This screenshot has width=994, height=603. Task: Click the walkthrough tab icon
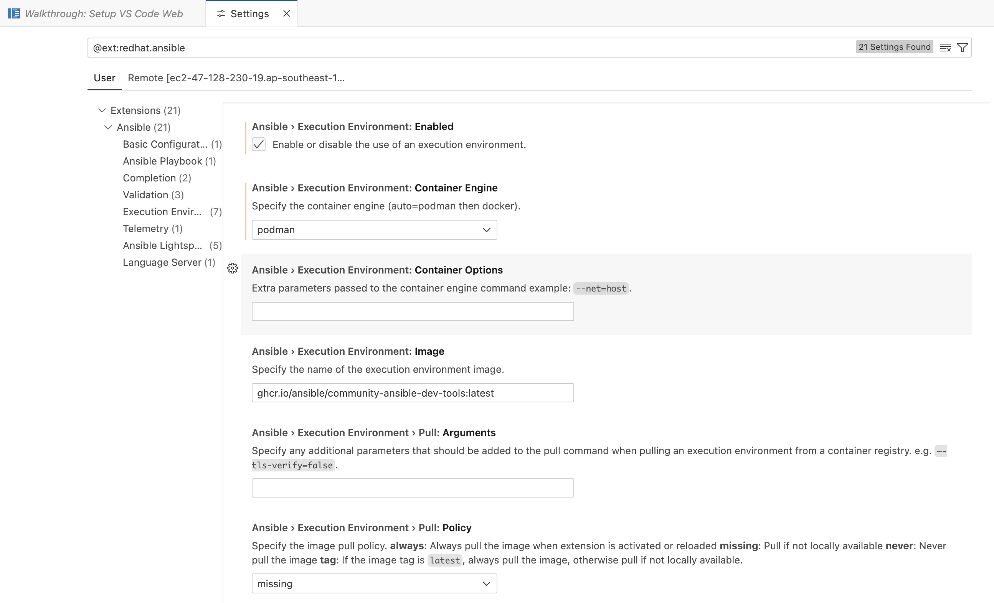pos(14,13)
